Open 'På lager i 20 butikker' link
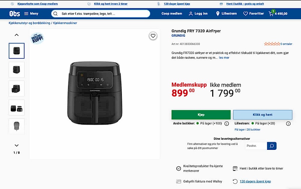The height and width of the screenshot is (189, 301). pyautogui.click(x=247, y=130)
